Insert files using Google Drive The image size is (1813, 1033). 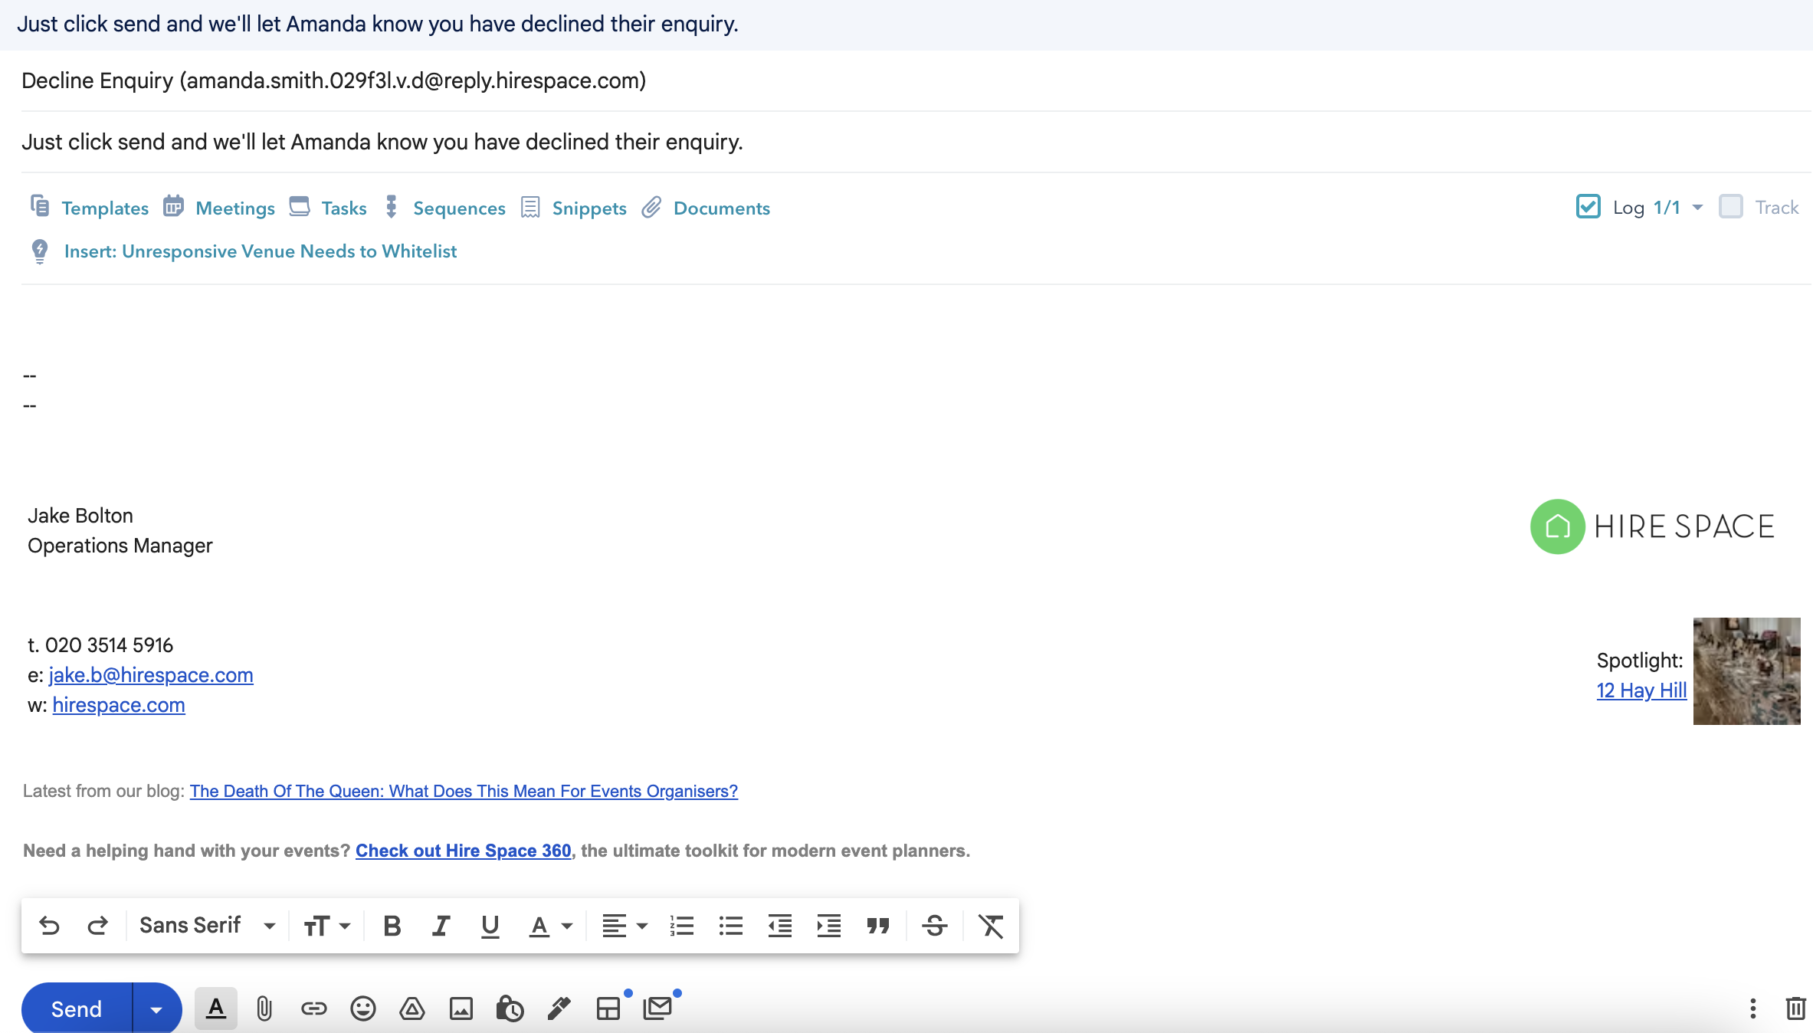click(x=412, y=1008)
